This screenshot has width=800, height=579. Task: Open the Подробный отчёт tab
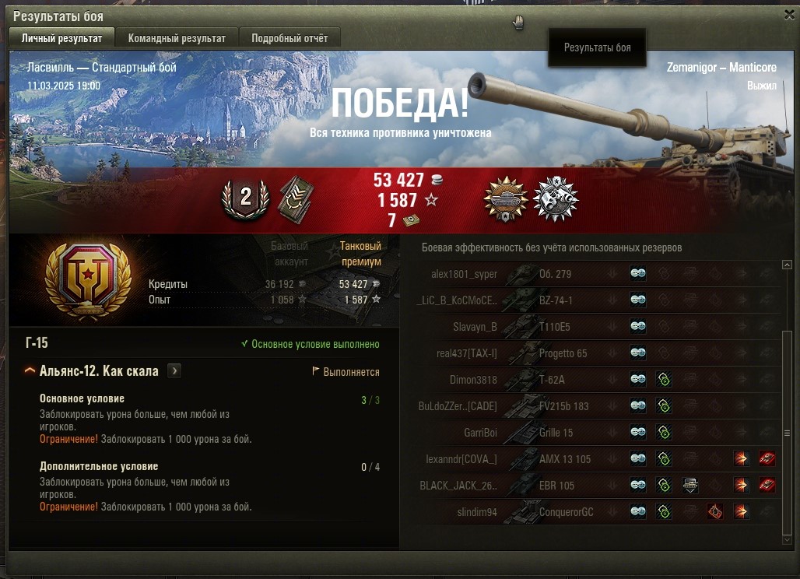click(289, 38)
